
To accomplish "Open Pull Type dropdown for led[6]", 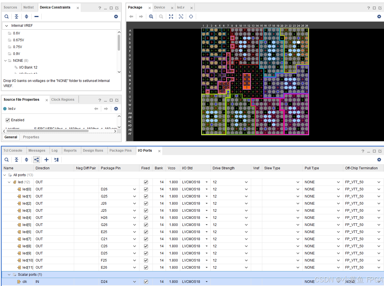I will tap(338, 232).
